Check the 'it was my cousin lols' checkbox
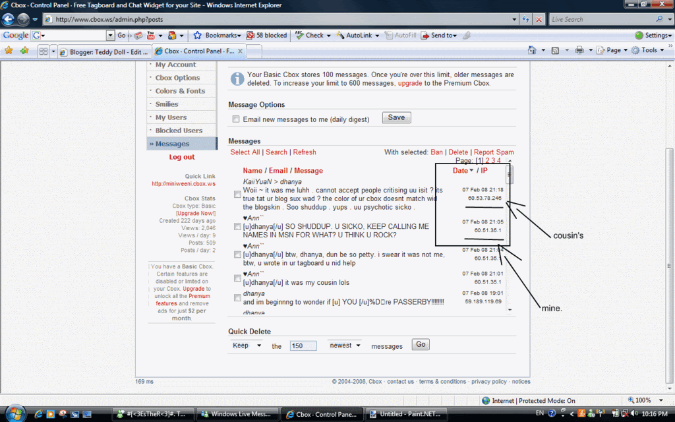Image resolution: width=675 pixels, height=422 pixels. tap(237, 278)
